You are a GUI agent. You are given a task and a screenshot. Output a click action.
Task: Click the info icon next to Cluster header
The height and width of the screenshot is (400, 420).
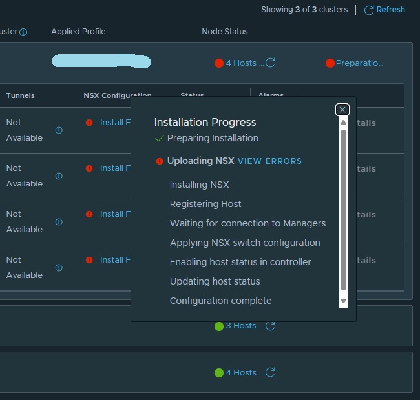coord(23,32)
